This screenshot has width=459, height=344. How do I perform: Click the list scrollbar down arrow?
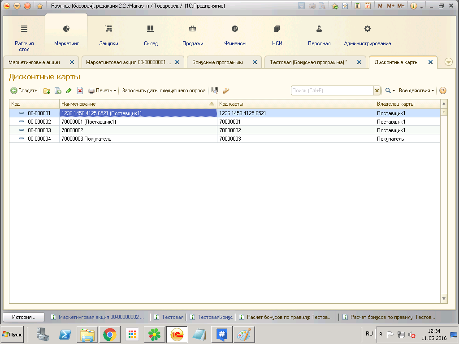pos(444,299)
